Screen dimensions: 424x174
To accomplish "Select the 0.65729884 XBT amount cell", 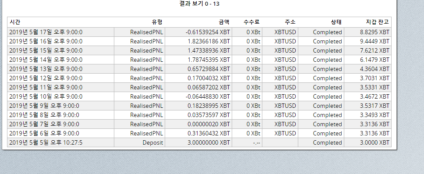I will coord(198,69).
